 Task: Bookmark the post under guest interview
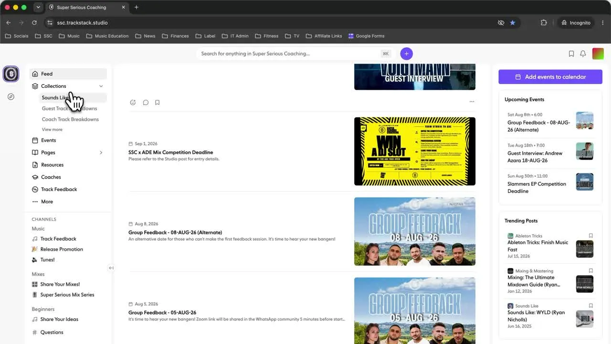coord(157,102)
